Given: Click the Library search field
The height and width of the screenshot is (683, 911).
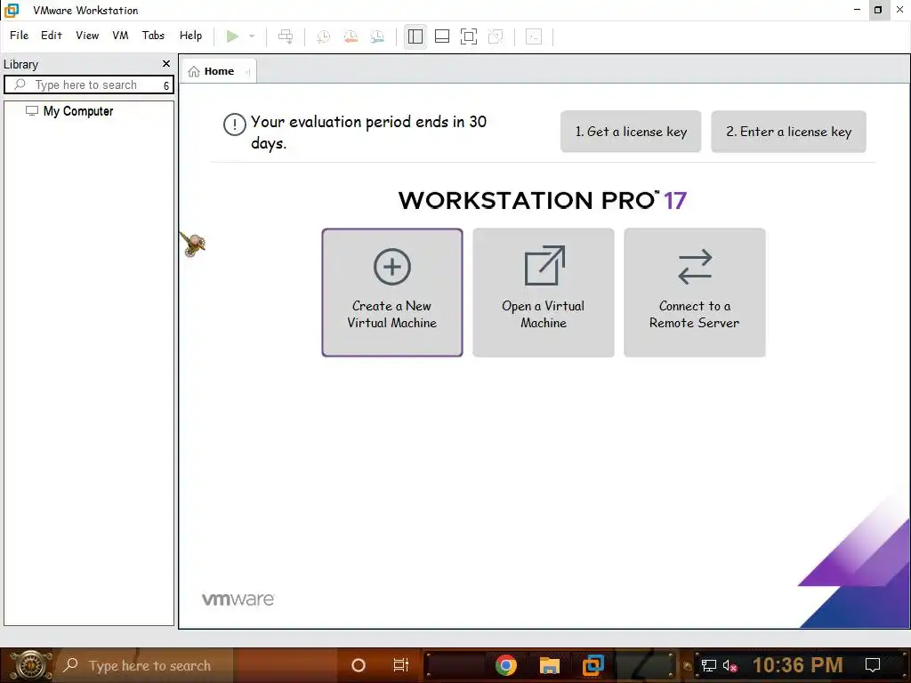Looking at the screenshot, I should point(88,84).
